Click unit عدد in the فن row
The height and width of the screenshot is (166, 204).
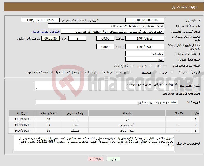pos(75,119)
